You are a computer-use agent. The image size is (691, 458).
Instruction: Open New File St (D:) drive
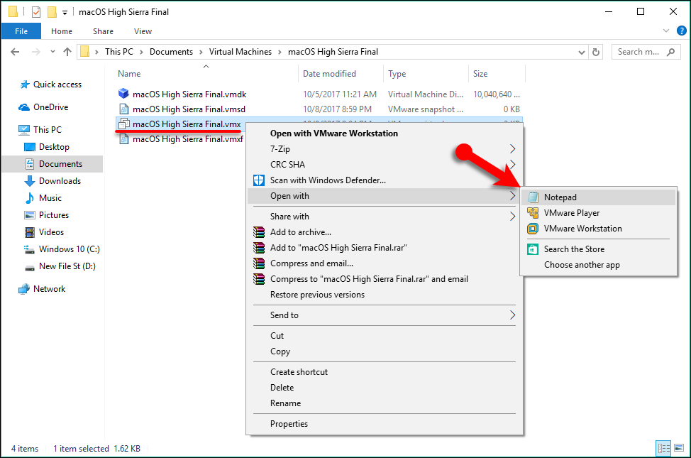tap(67, 266)
